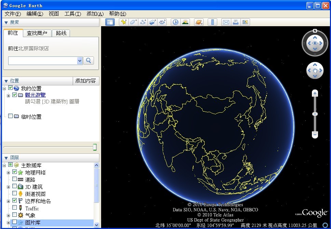Select the Add Polygon tool
The image size is (331, 229).
tap(134, 22)
